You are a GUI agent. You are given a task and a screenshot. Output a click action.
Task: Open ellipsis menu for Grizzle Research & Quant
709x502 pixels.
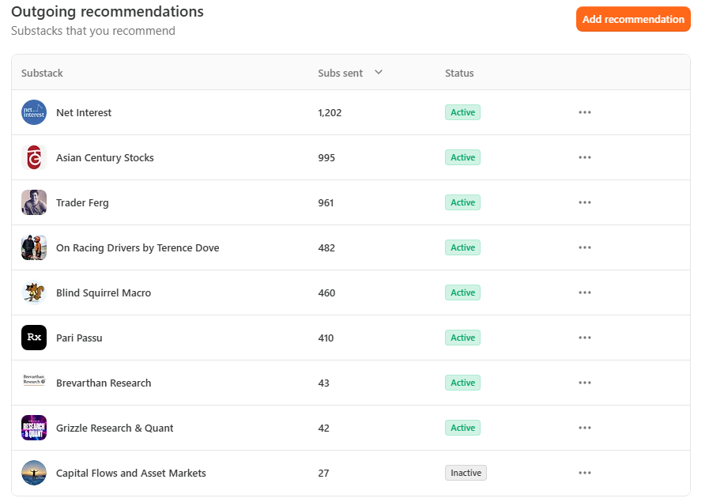585,428
